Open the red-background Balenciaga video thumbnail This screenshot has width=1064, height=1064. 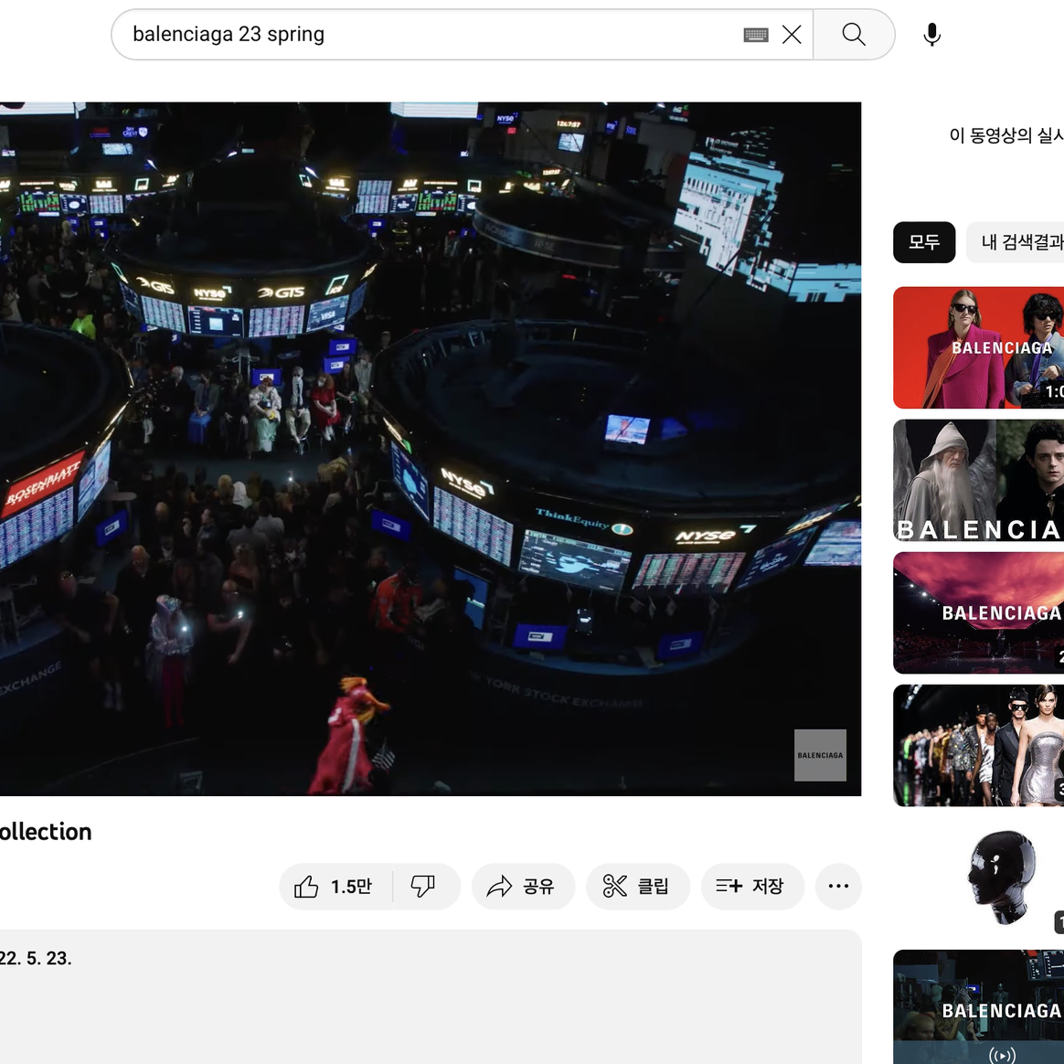click(978, 347)
